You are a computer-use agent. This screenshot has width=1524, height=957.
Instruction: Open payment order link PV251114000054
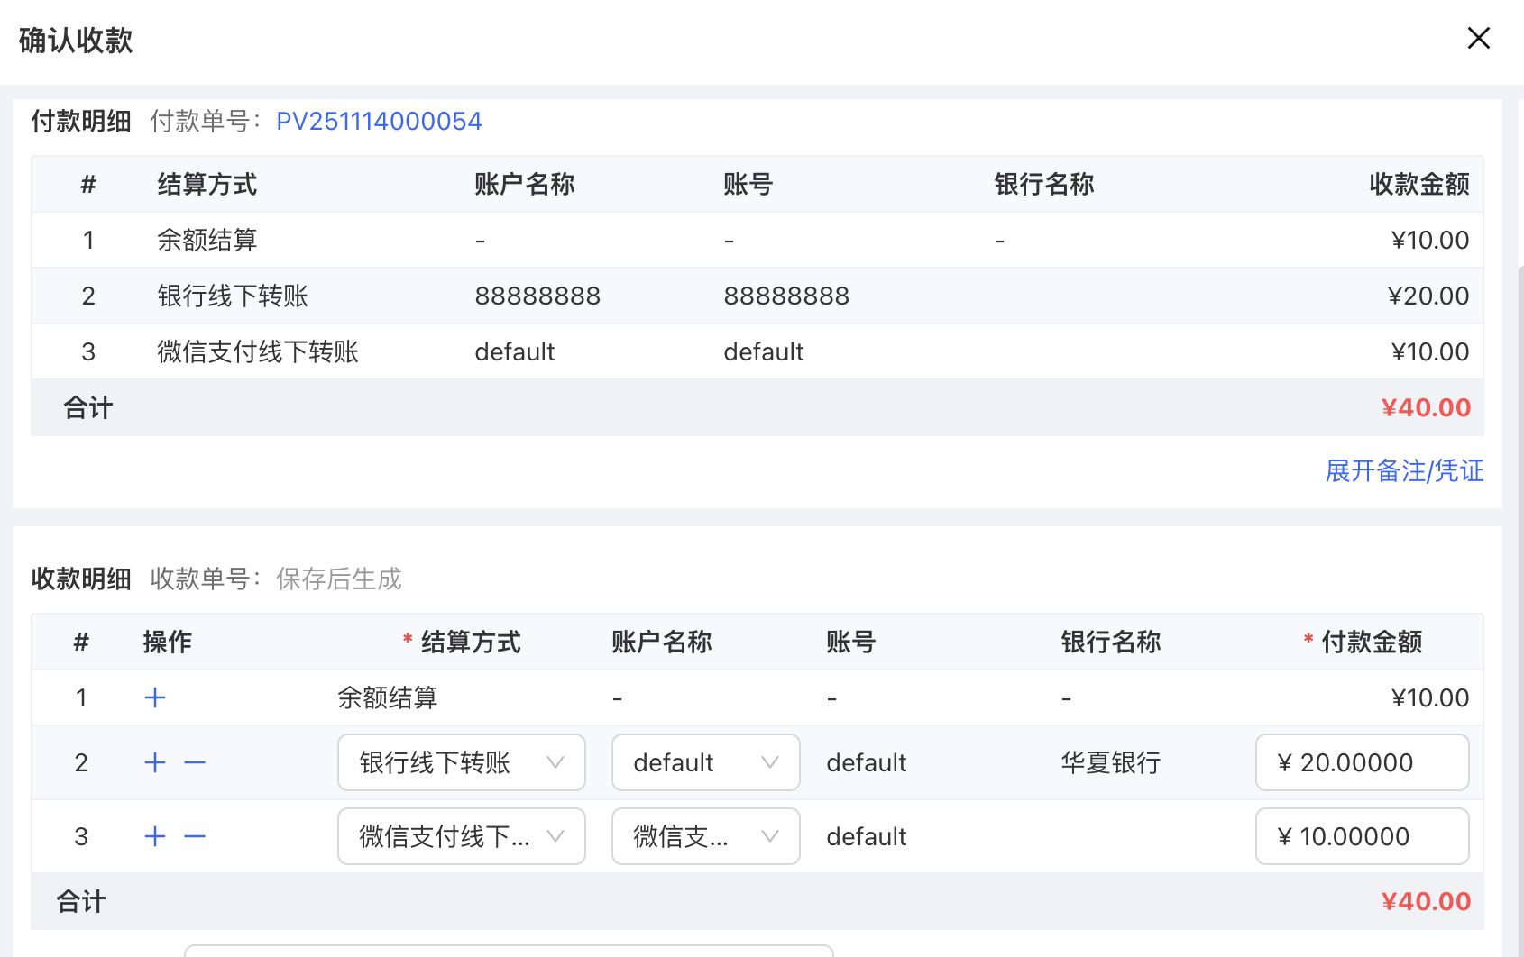(379, 121)
